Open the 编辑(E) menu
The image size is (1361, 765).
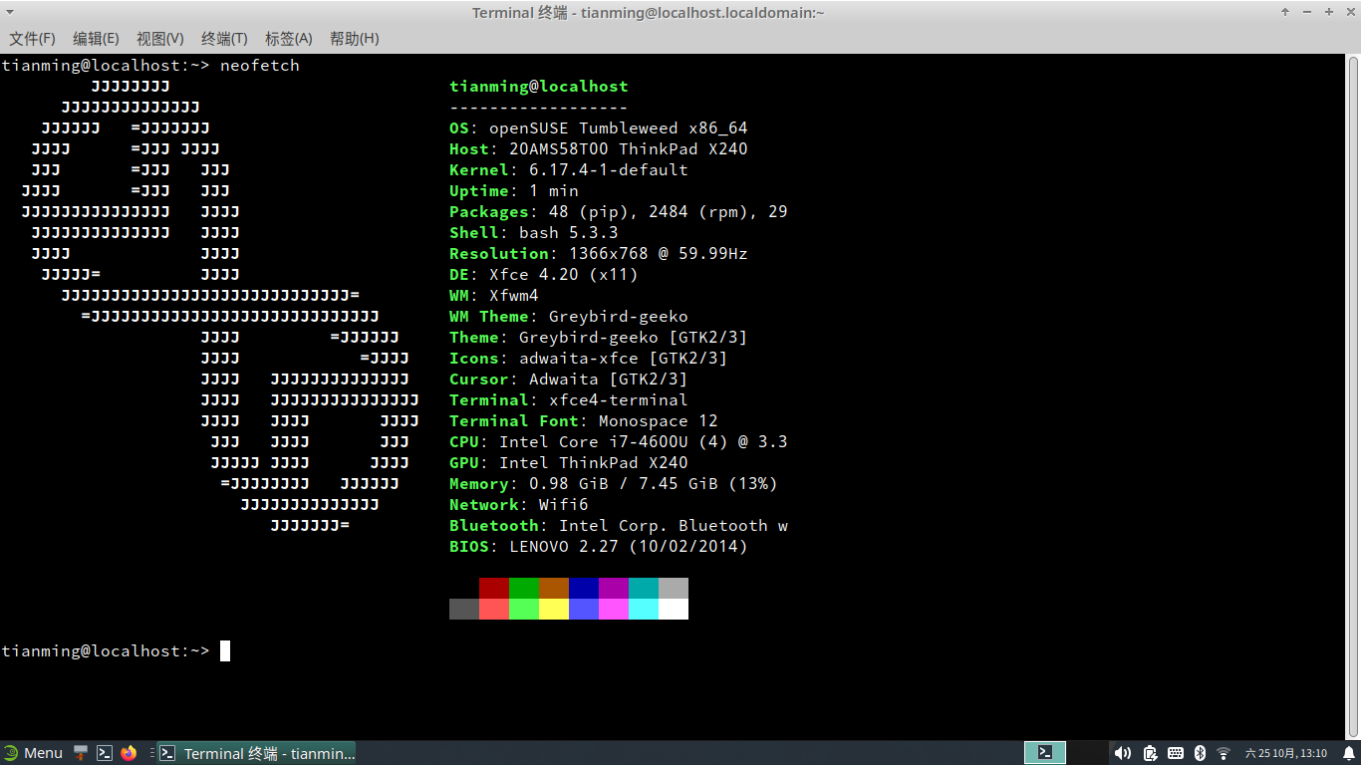(x=96, y=38)
